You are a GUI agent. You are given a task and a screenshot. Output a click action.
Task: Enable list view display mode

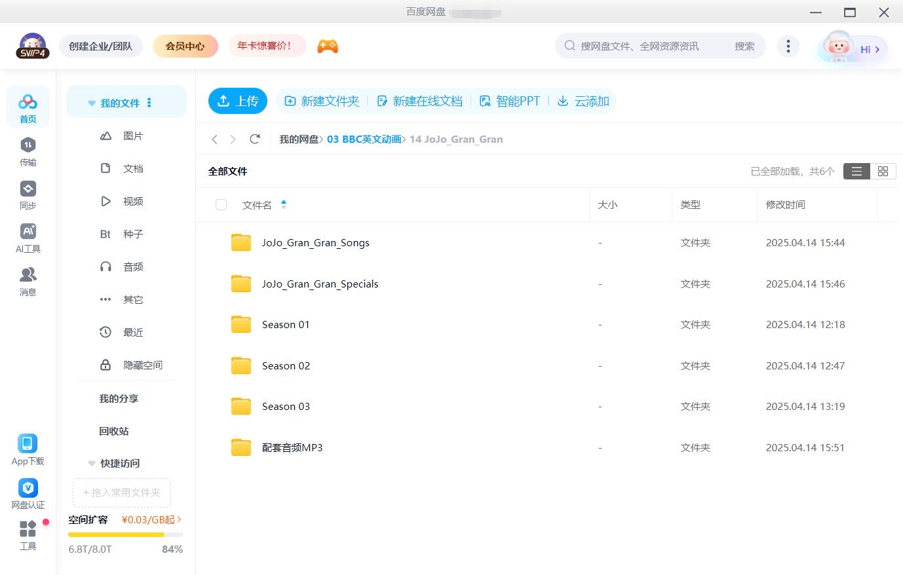click(x=856, y=171)
